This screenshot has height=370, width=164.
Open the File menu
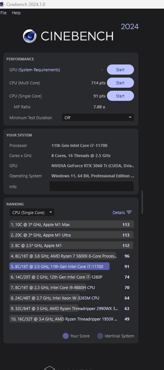coord(3,13)
